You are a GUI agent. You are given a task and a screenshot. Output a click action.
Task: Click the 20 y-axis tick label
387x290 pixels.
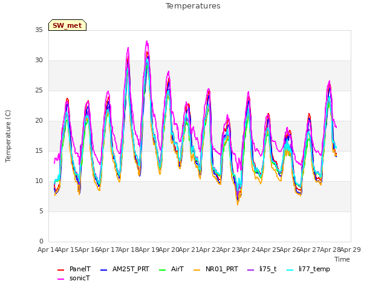click(x=39, y=121)
